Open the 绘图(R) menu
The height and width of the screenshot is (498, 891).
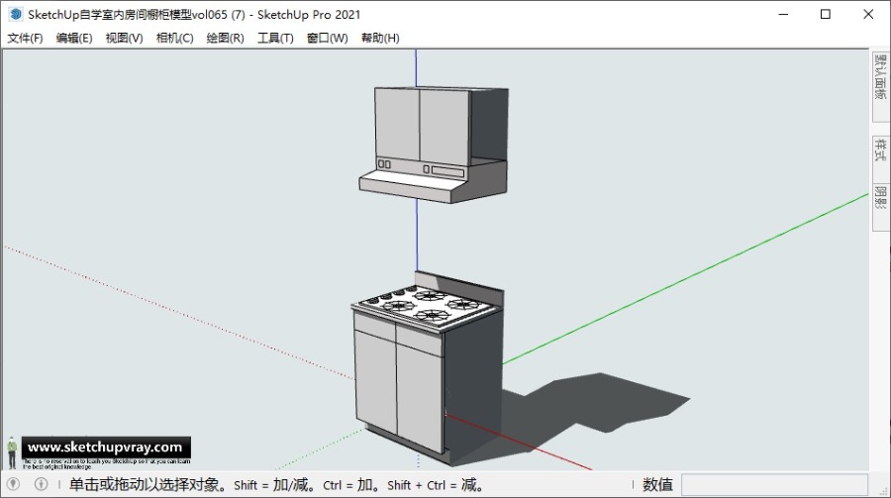point(225,38)
